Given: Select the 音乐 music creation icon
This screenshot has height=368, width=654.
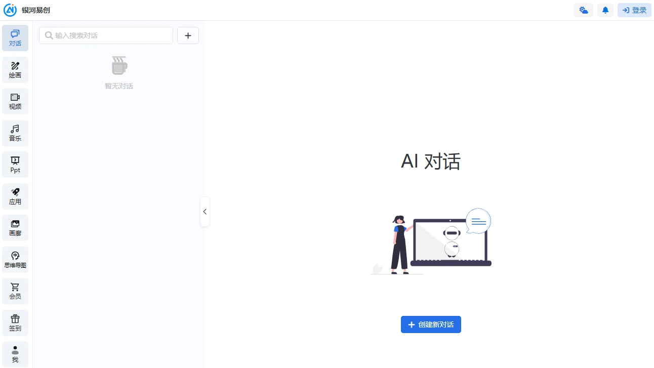Looking at the screenshot, I should (15, 133).
